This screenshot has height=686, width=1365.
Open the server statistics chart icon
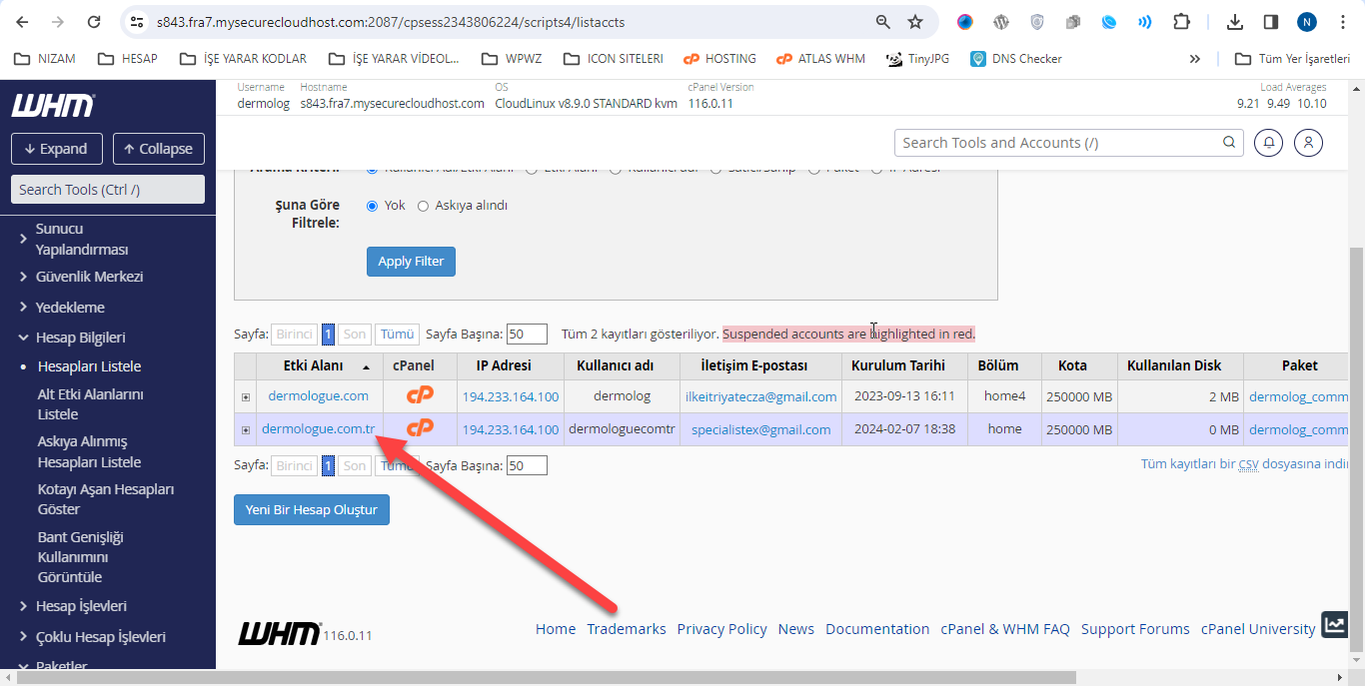coord(1334,625)
